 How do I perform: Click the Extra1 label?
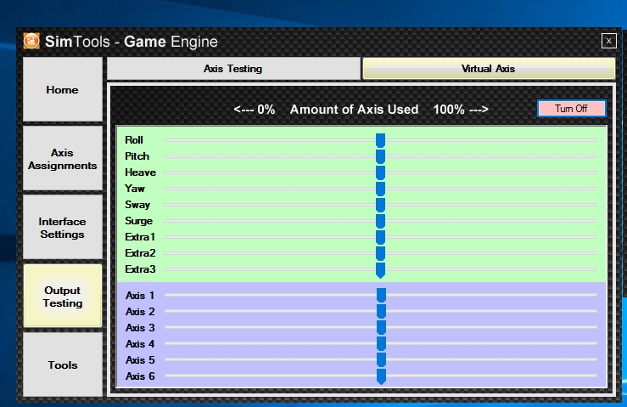[x=140, y=237]
